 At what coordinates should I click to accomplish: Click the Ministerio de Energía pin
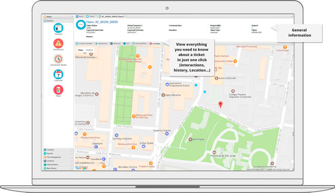tap(97, 94)
